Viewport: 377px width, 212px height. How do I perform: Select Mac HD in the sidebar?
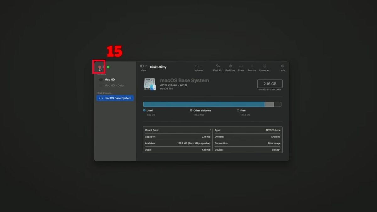[115, 79]
